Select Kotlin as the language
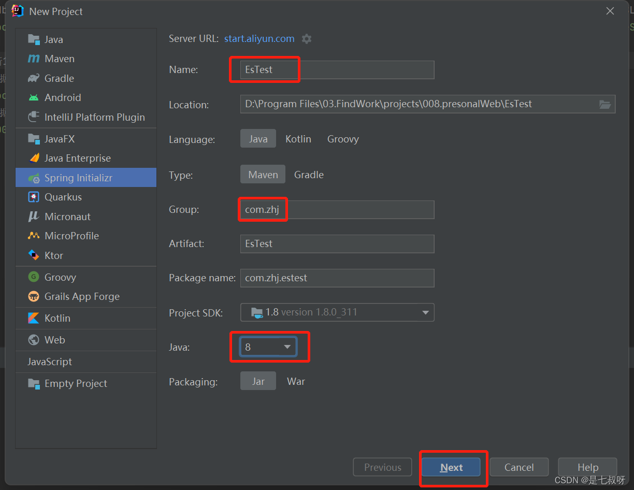This screenshot has width=634, height=490. [x=298, y=139]
